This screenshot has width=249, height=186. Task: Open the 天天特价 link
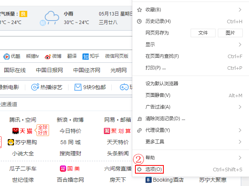point(118,142)
